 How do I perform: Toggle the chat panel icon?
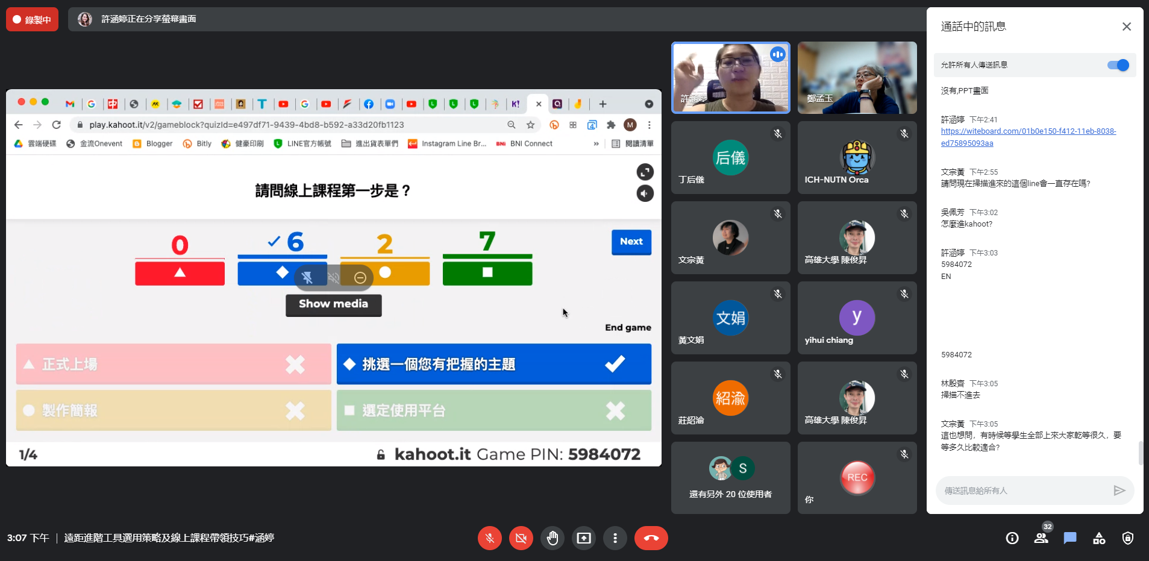point(1070,538)
